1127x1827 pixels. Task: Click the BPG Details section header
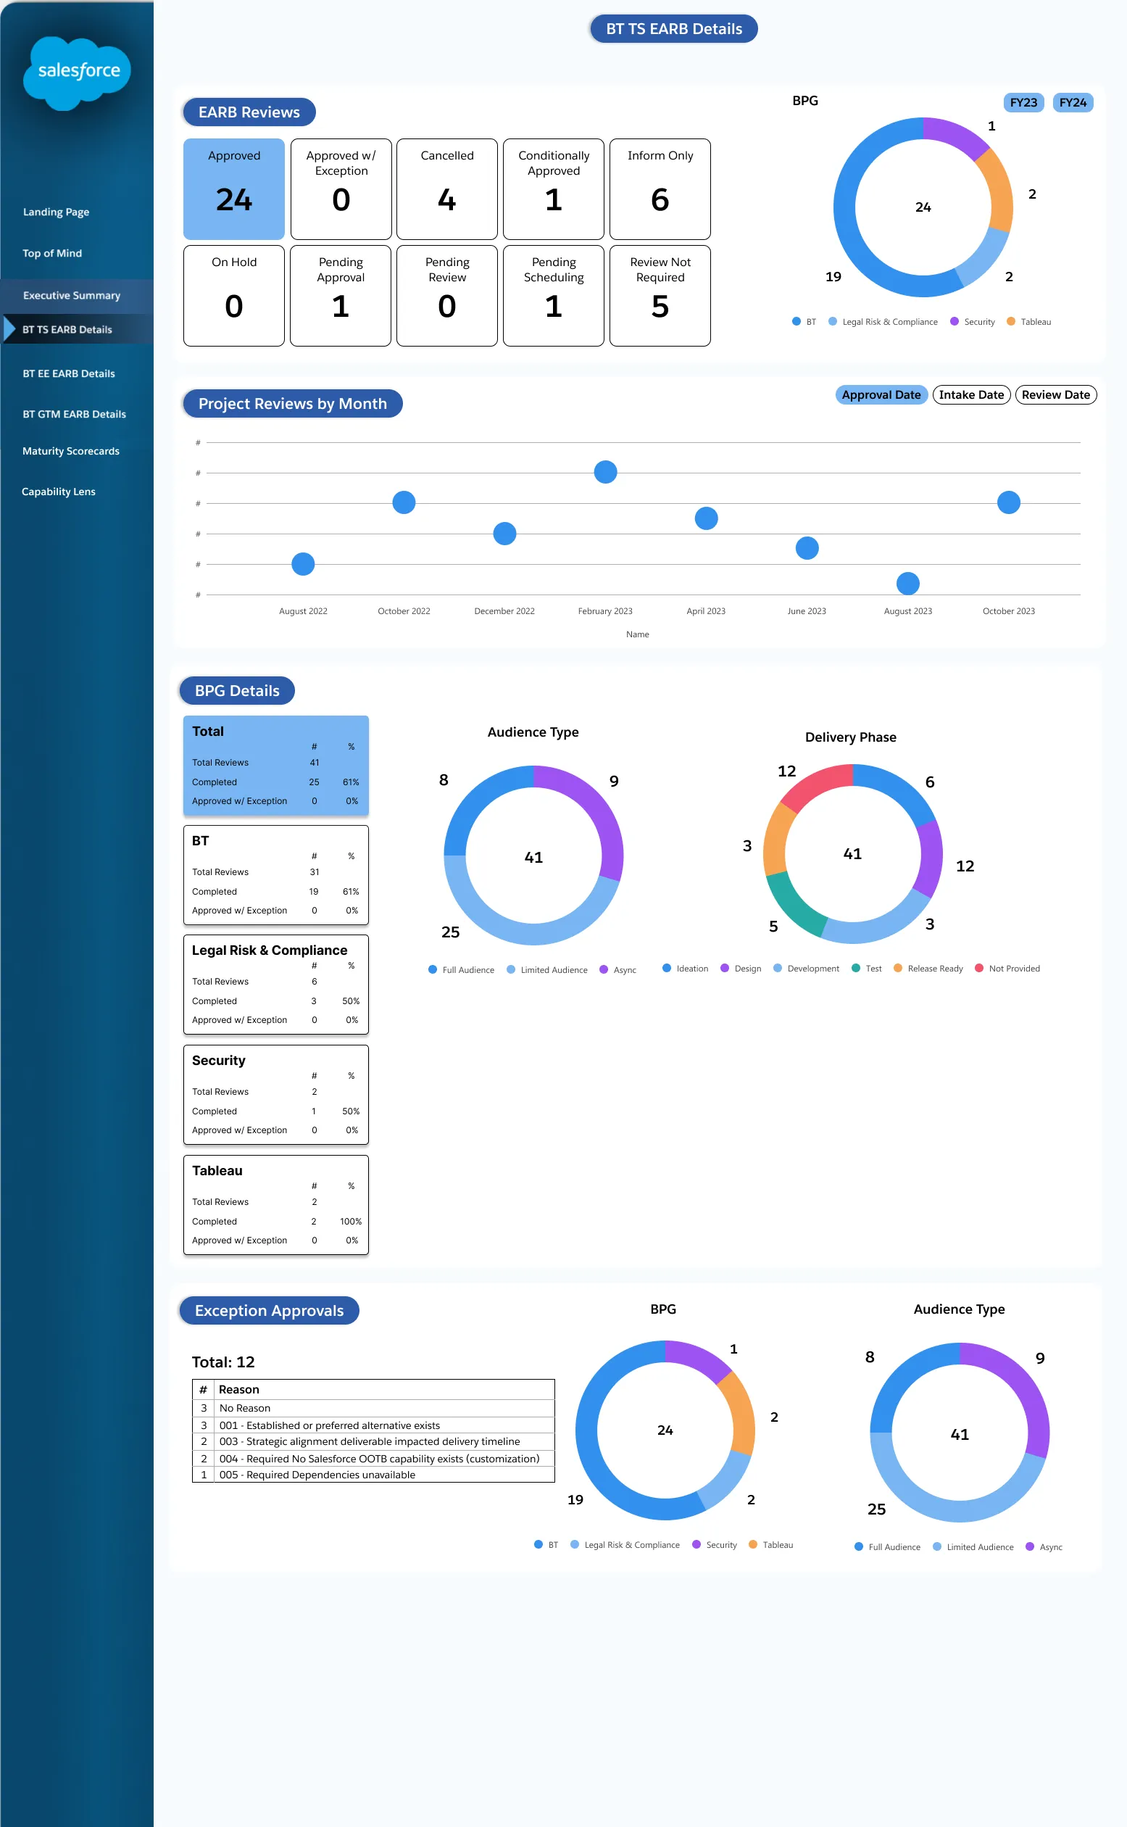237,690
